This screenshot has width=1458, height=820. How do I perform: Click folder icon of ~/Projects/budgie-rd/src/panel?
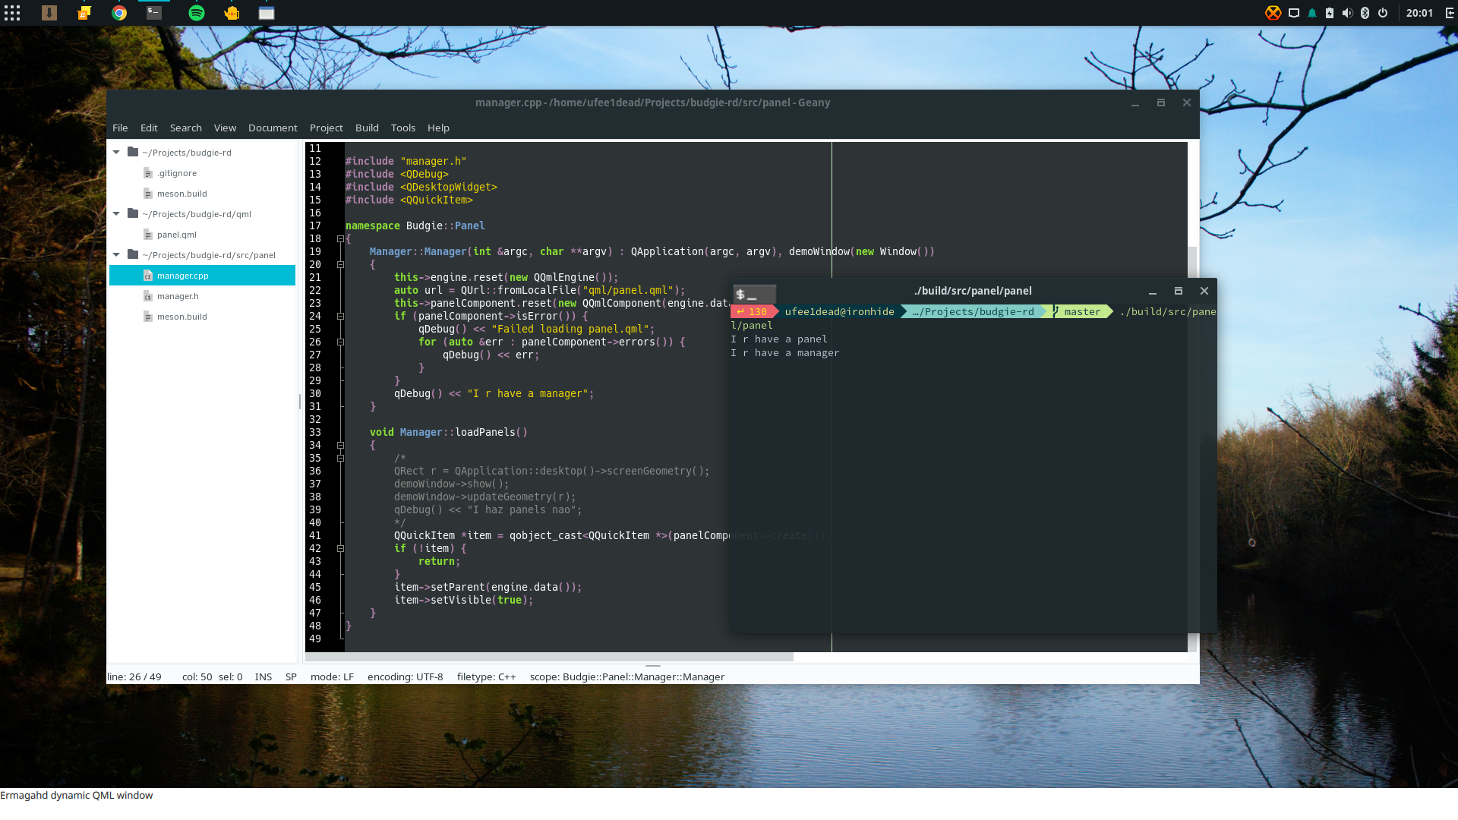(x=133, y=254)
